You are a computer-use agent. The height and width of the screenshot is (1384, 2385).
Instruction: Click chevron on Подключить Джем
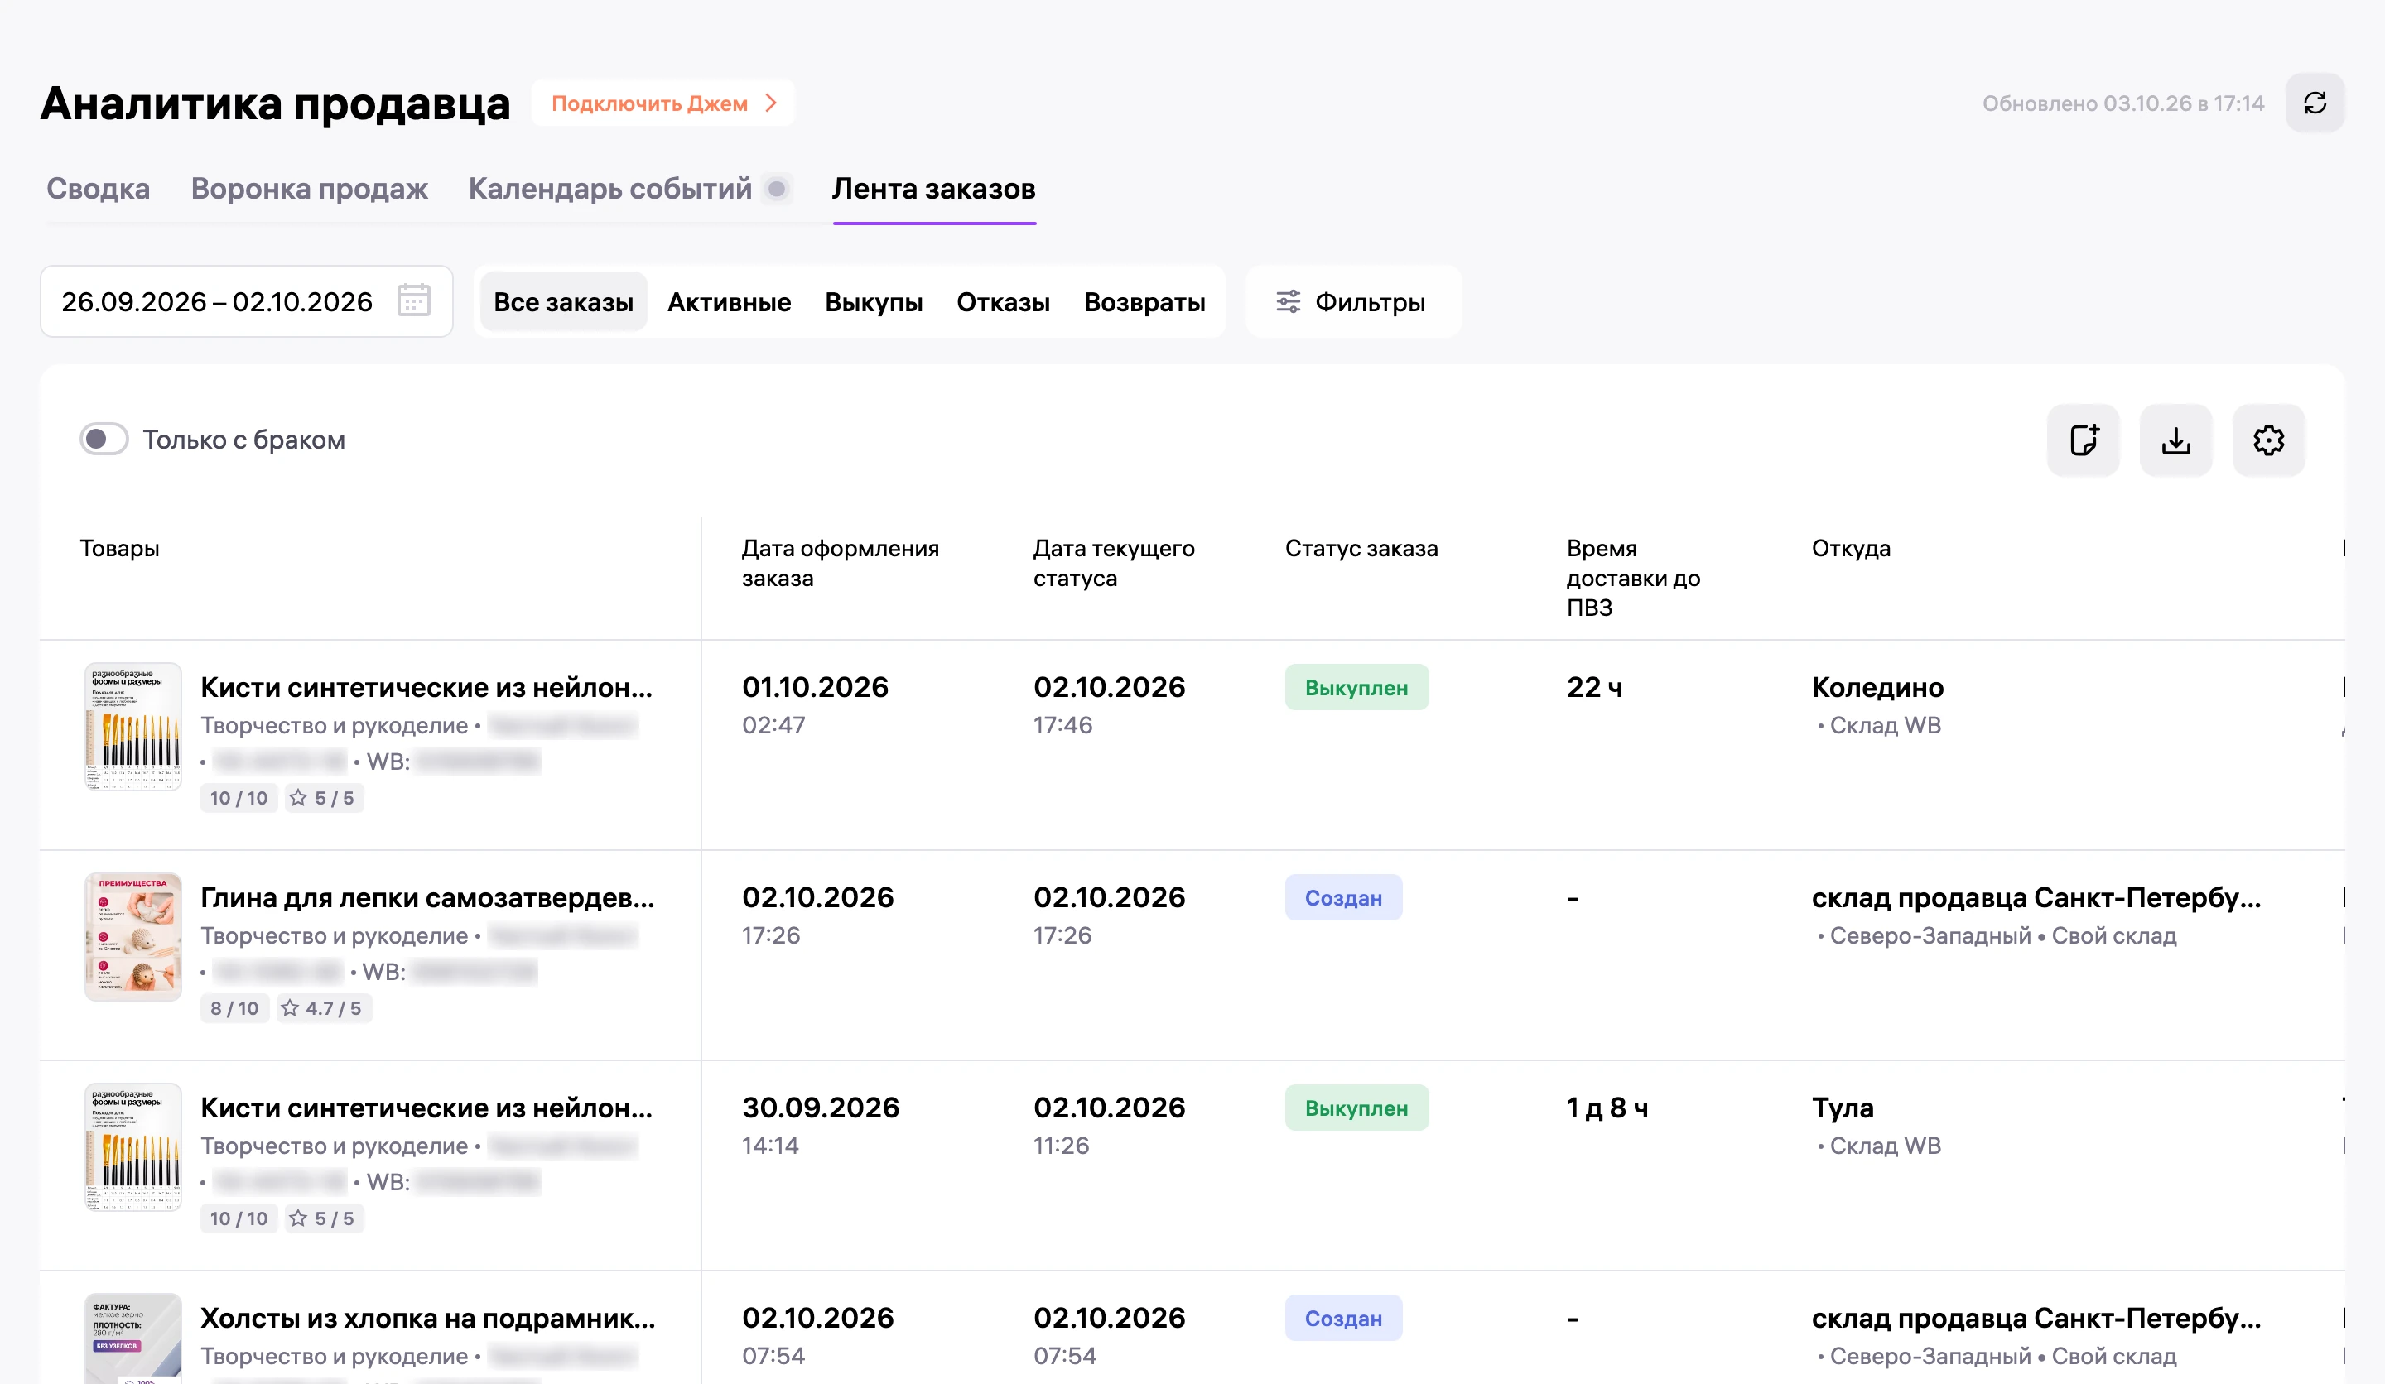pos(771,103)
